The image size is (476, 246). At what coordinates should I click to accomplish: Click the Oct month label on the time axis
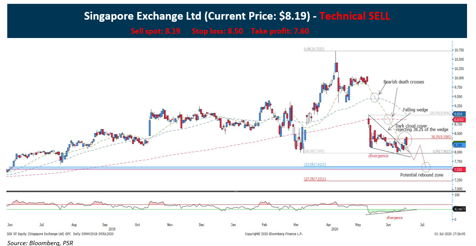[x=137, y=225]
